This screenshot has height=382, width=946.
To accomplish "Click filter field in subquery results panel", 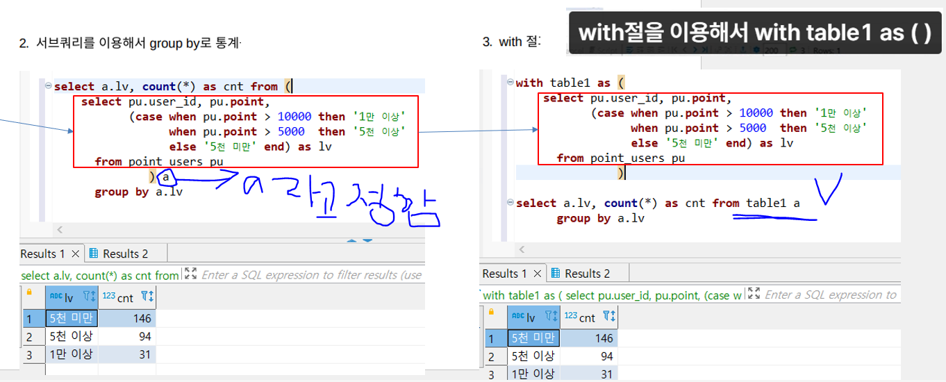I will pyautogui.click(x=311, y=275).
